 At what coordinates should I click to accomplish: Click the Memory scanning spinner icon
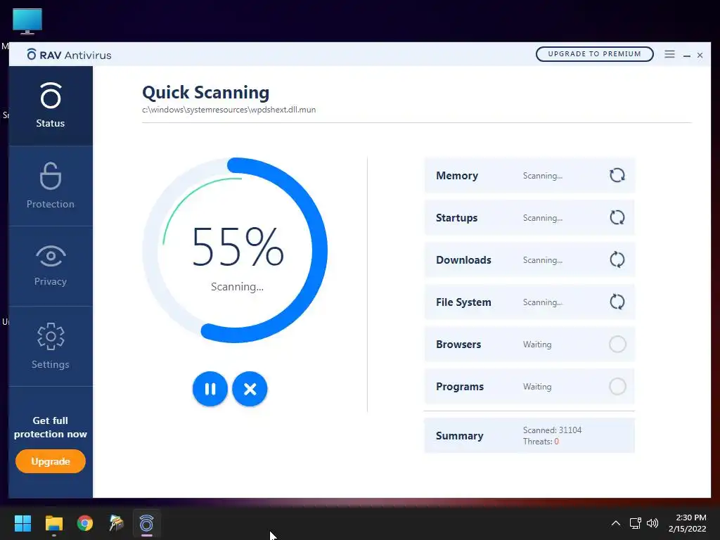617,175
